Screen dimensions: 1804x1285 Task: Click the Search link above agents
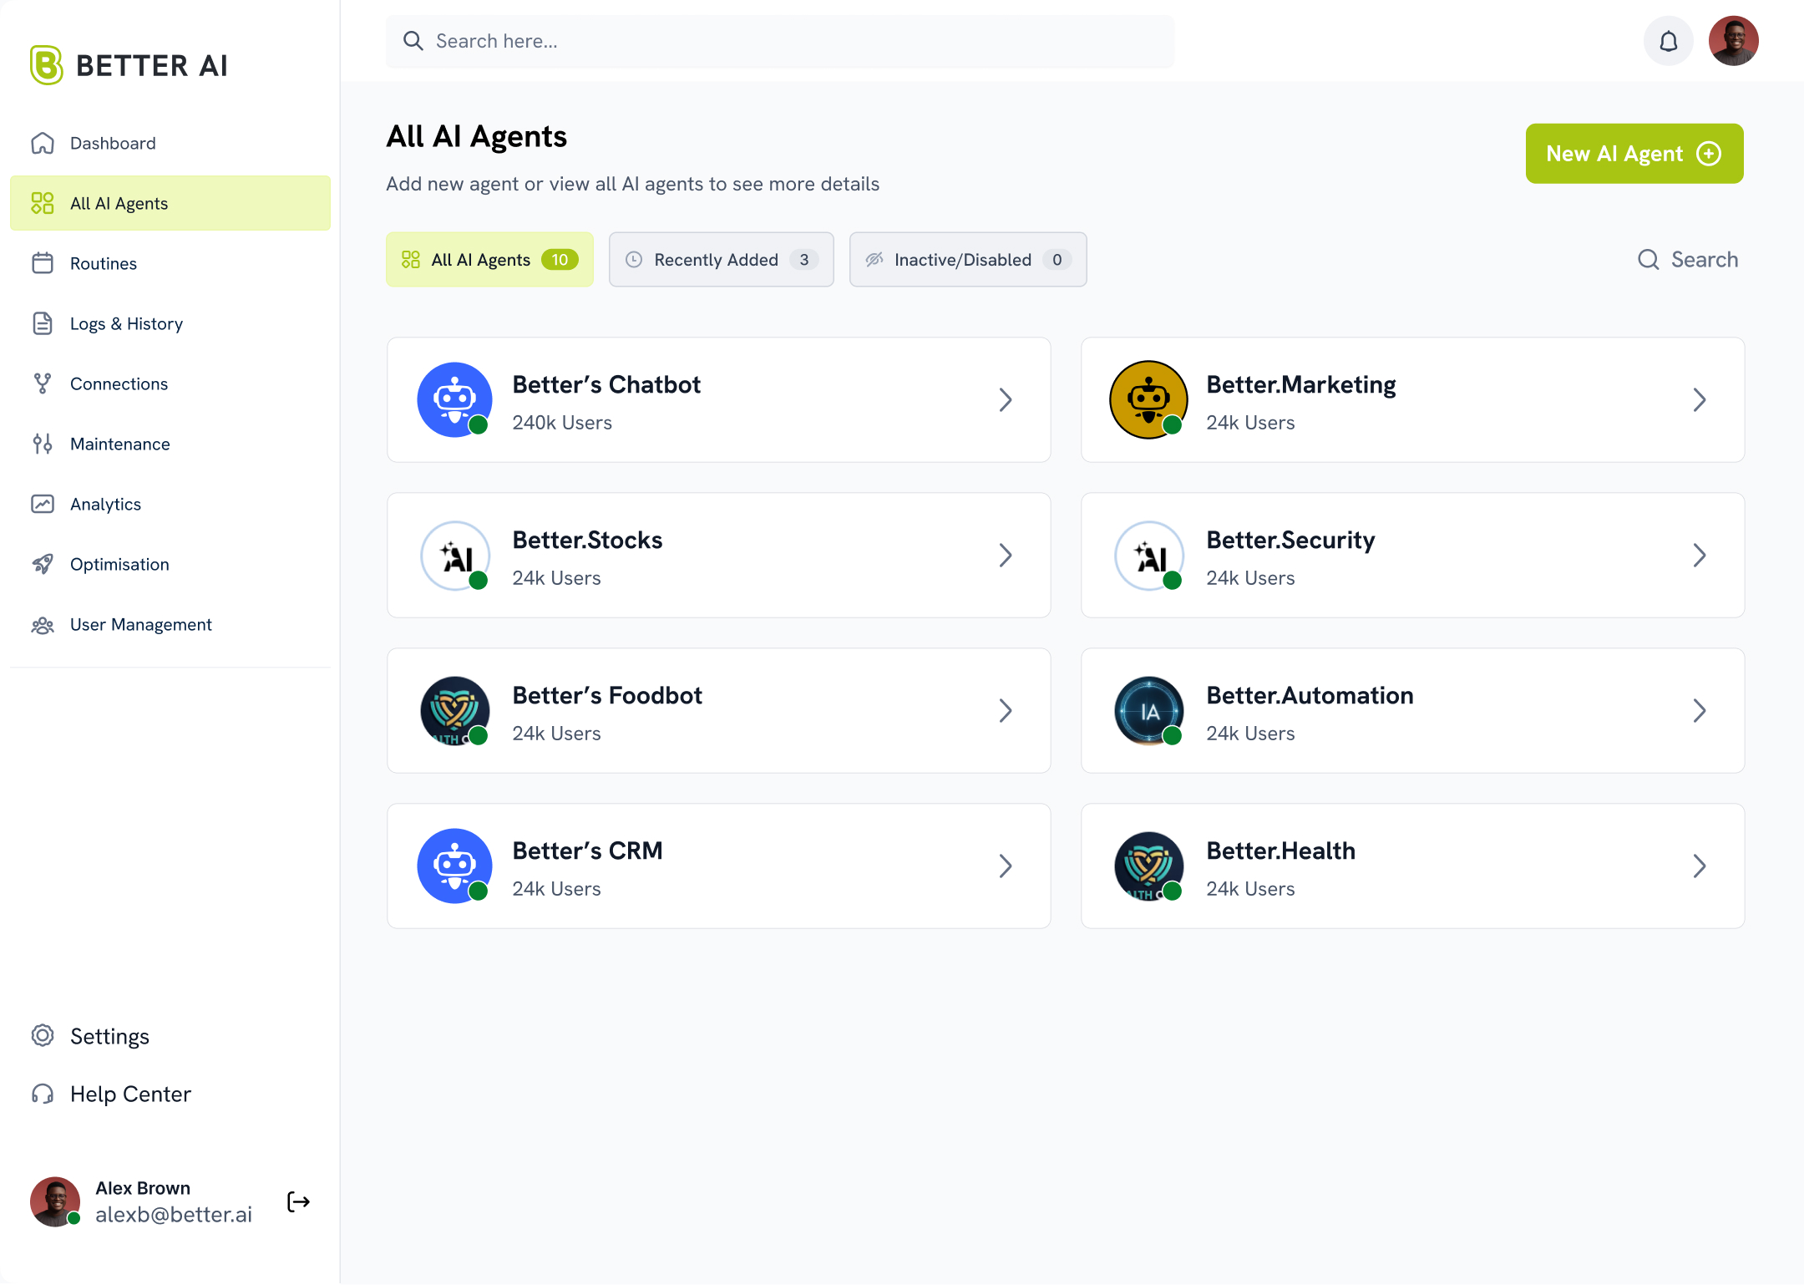click(x=1688, y=260)
